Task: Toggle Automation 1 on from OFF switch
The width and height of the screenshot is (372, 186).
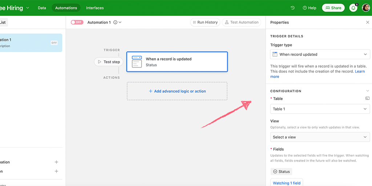Action: pos(77,23)
